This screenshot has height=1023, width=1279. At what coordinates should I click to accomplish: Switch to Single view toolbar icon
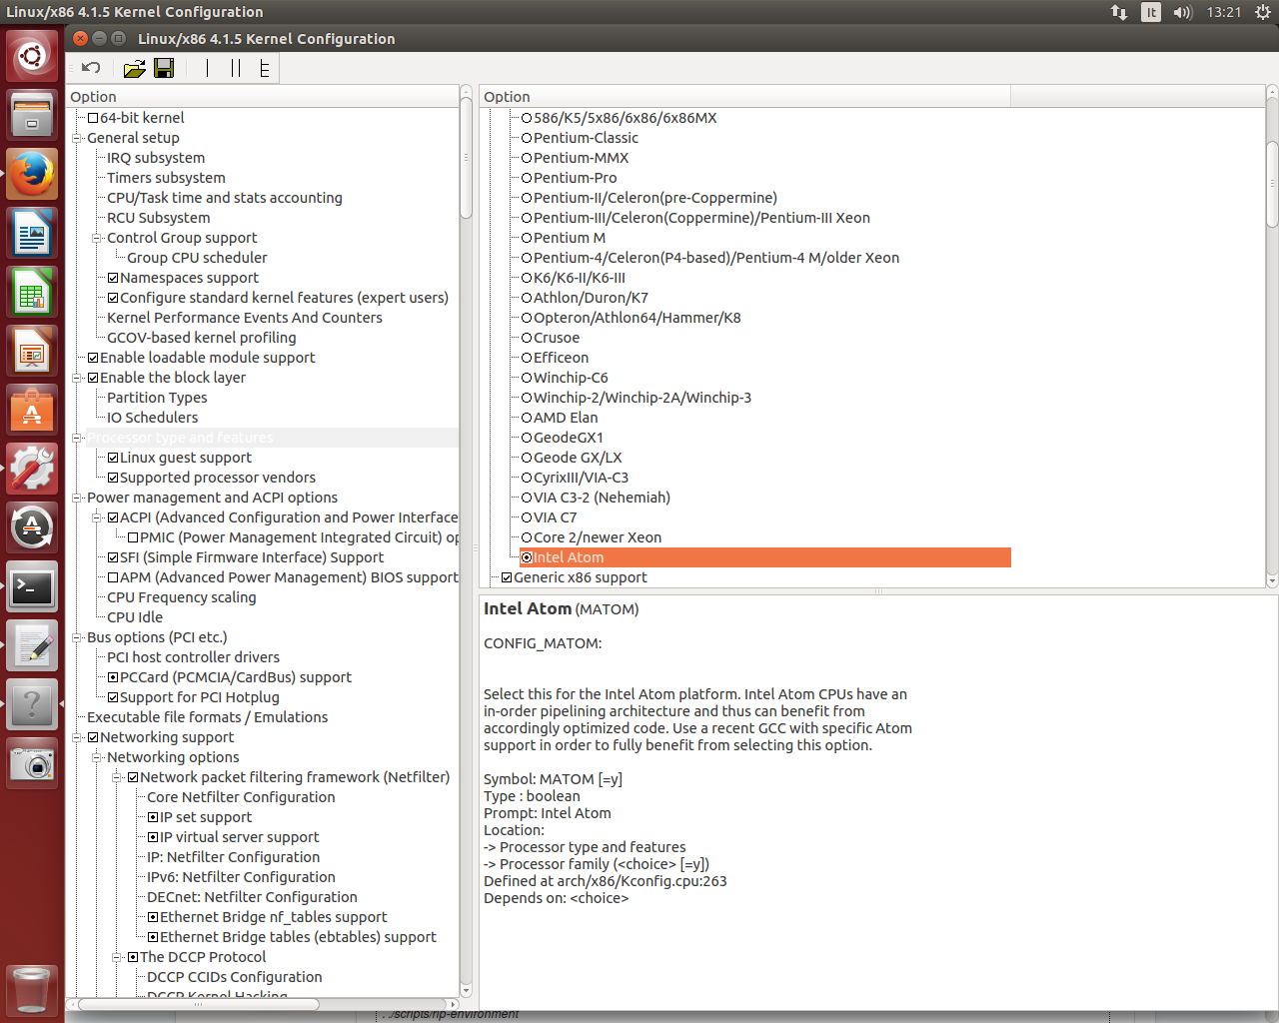pos(207,68)
